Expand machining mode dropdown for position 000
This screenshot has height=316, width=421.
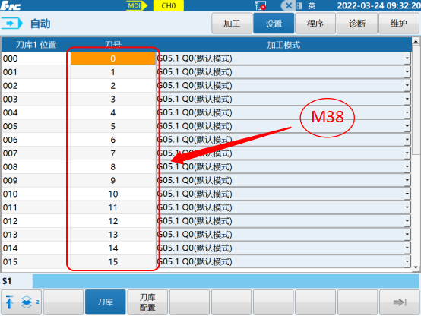click(407, 58)
